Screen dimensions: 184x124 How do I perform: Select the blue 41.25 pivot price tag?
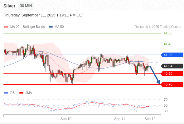tap(172, 55)
